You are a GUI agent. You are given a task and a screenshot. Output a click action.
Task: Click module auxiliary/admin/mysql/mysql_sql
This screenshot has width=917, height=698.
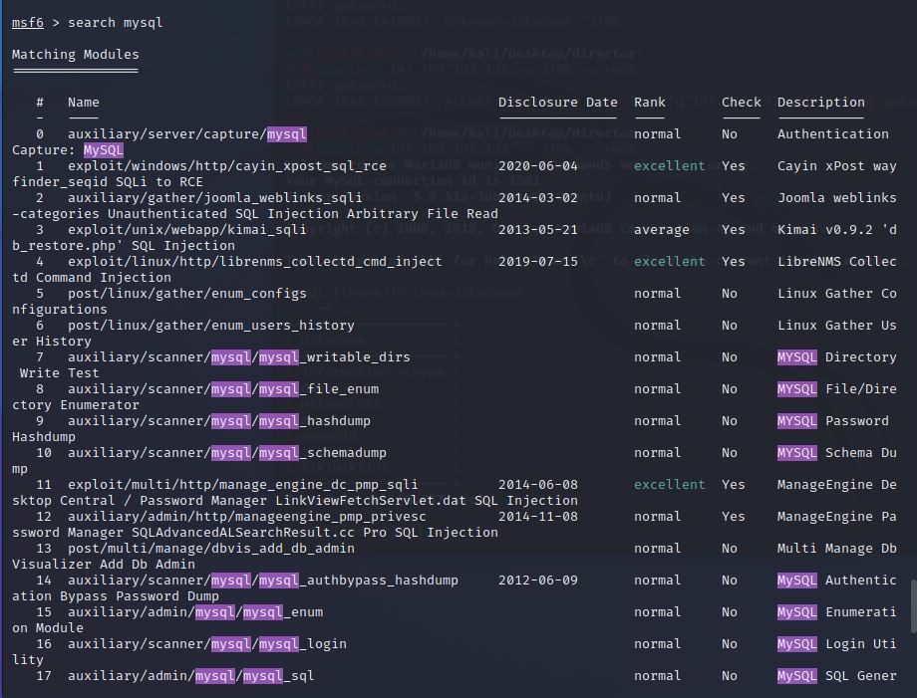tap(191, 676)
